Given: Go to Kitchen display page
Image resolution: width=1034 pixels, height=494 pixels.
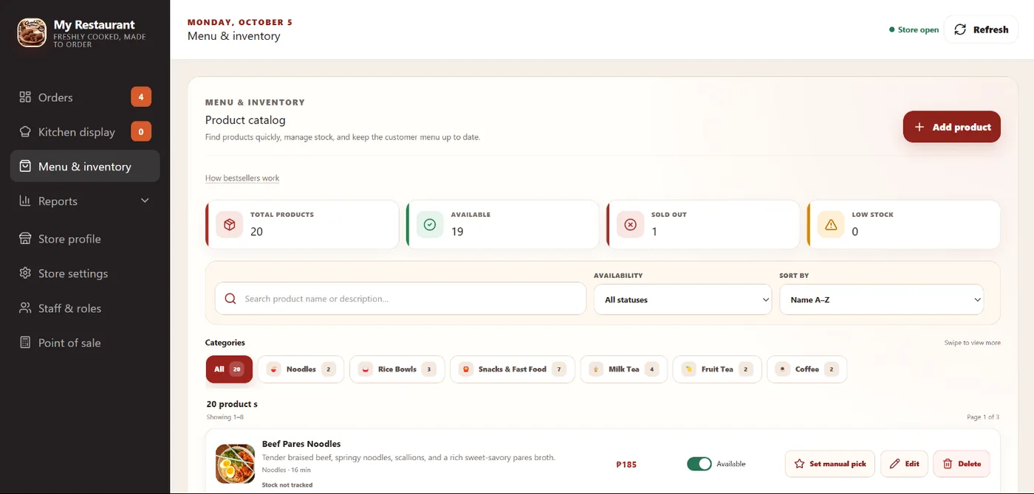Looking at the screenshot, I should pyautogui.click(x=85, y=131).
